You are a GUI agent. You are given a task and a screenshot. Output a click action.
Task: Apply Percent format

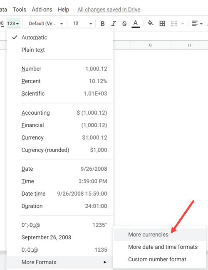pyautogui.click(x=60, y=81)
